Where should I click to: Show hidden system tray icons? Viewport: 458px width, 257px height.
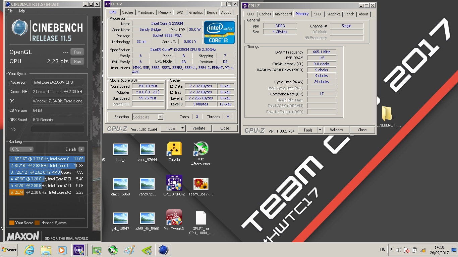[x=391, y=250]
